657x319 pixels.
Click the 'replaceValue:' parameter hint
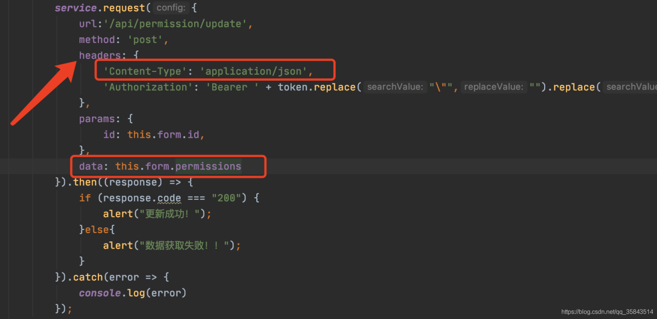(x=493, y=87)
